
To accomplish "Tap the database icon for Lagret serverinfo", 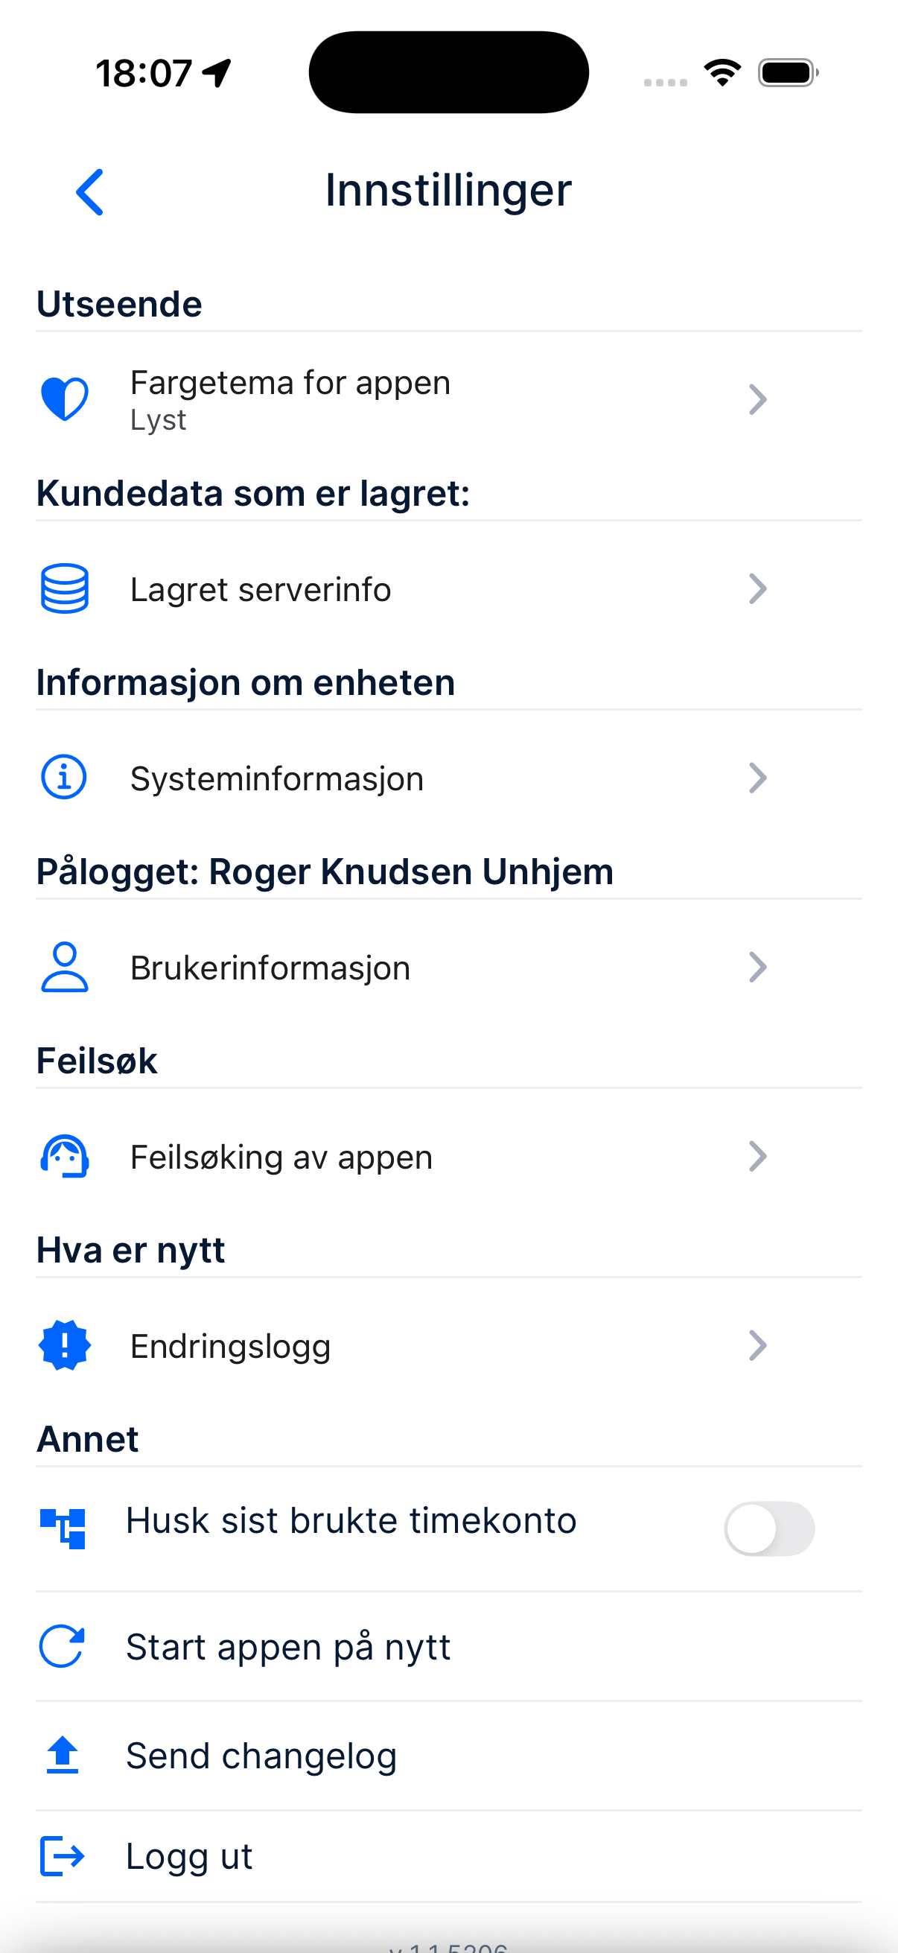I will tap(65, 588).
